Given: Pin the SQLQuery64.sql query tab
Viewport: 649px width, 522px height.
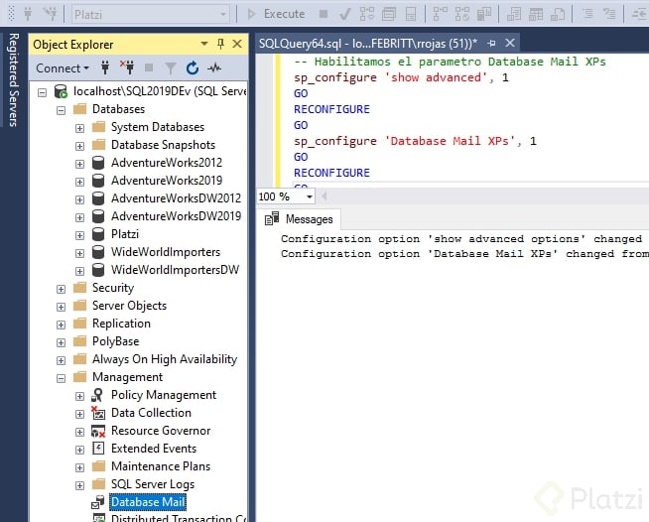Looking at the screenshot, I should point(492,43).
